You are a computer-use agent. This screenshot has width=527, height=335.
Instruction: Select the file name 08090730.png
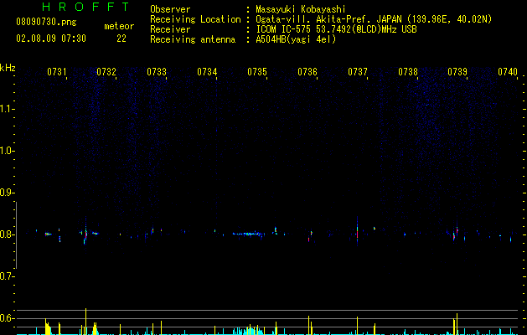[46, 23]
